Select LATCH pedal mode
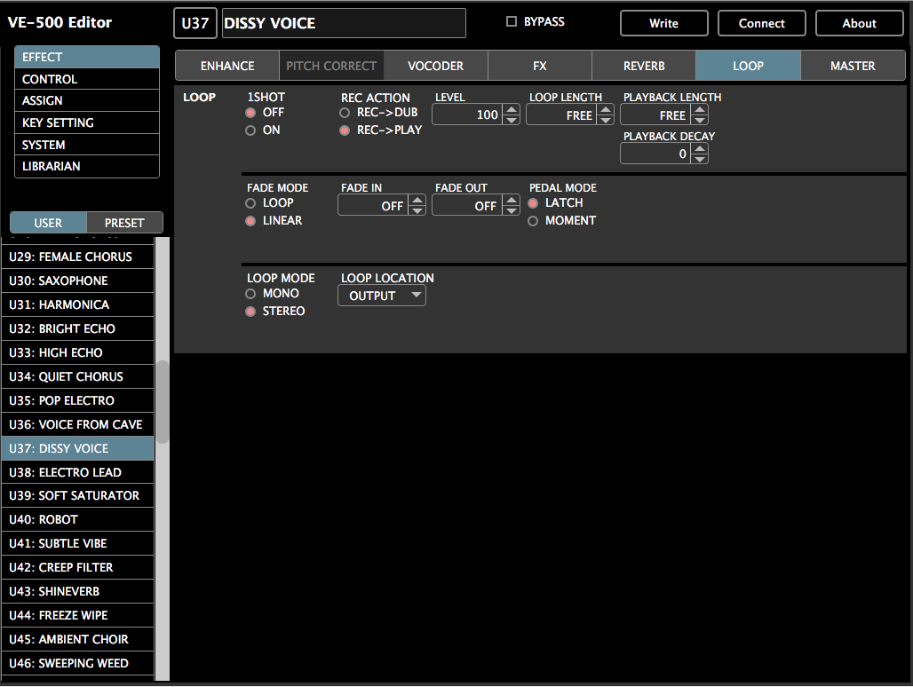The image size is (913, 687). click(533, 203)
